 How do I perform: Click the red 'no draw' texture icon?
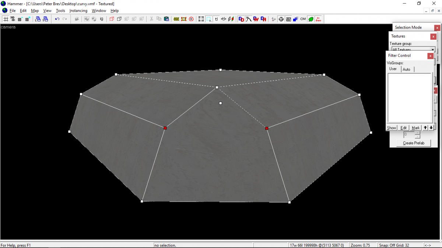(318, 19)
